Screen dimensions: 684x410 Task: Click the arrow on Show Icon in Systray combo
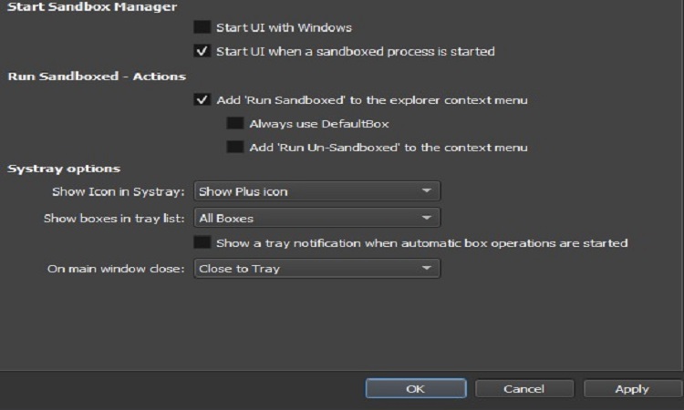pyautogui.click(x=427, y=191)
